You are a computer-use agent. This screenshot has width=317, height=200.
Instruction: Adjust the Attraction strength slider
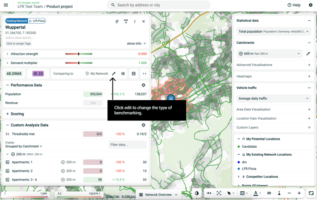click(x=79, y=54)
